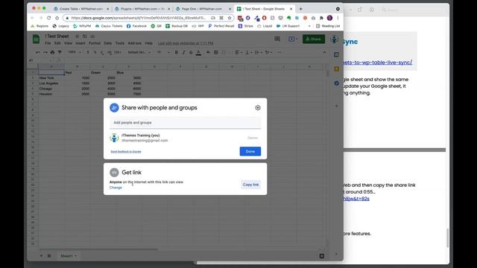Open font size dropdown

[163, 52]
